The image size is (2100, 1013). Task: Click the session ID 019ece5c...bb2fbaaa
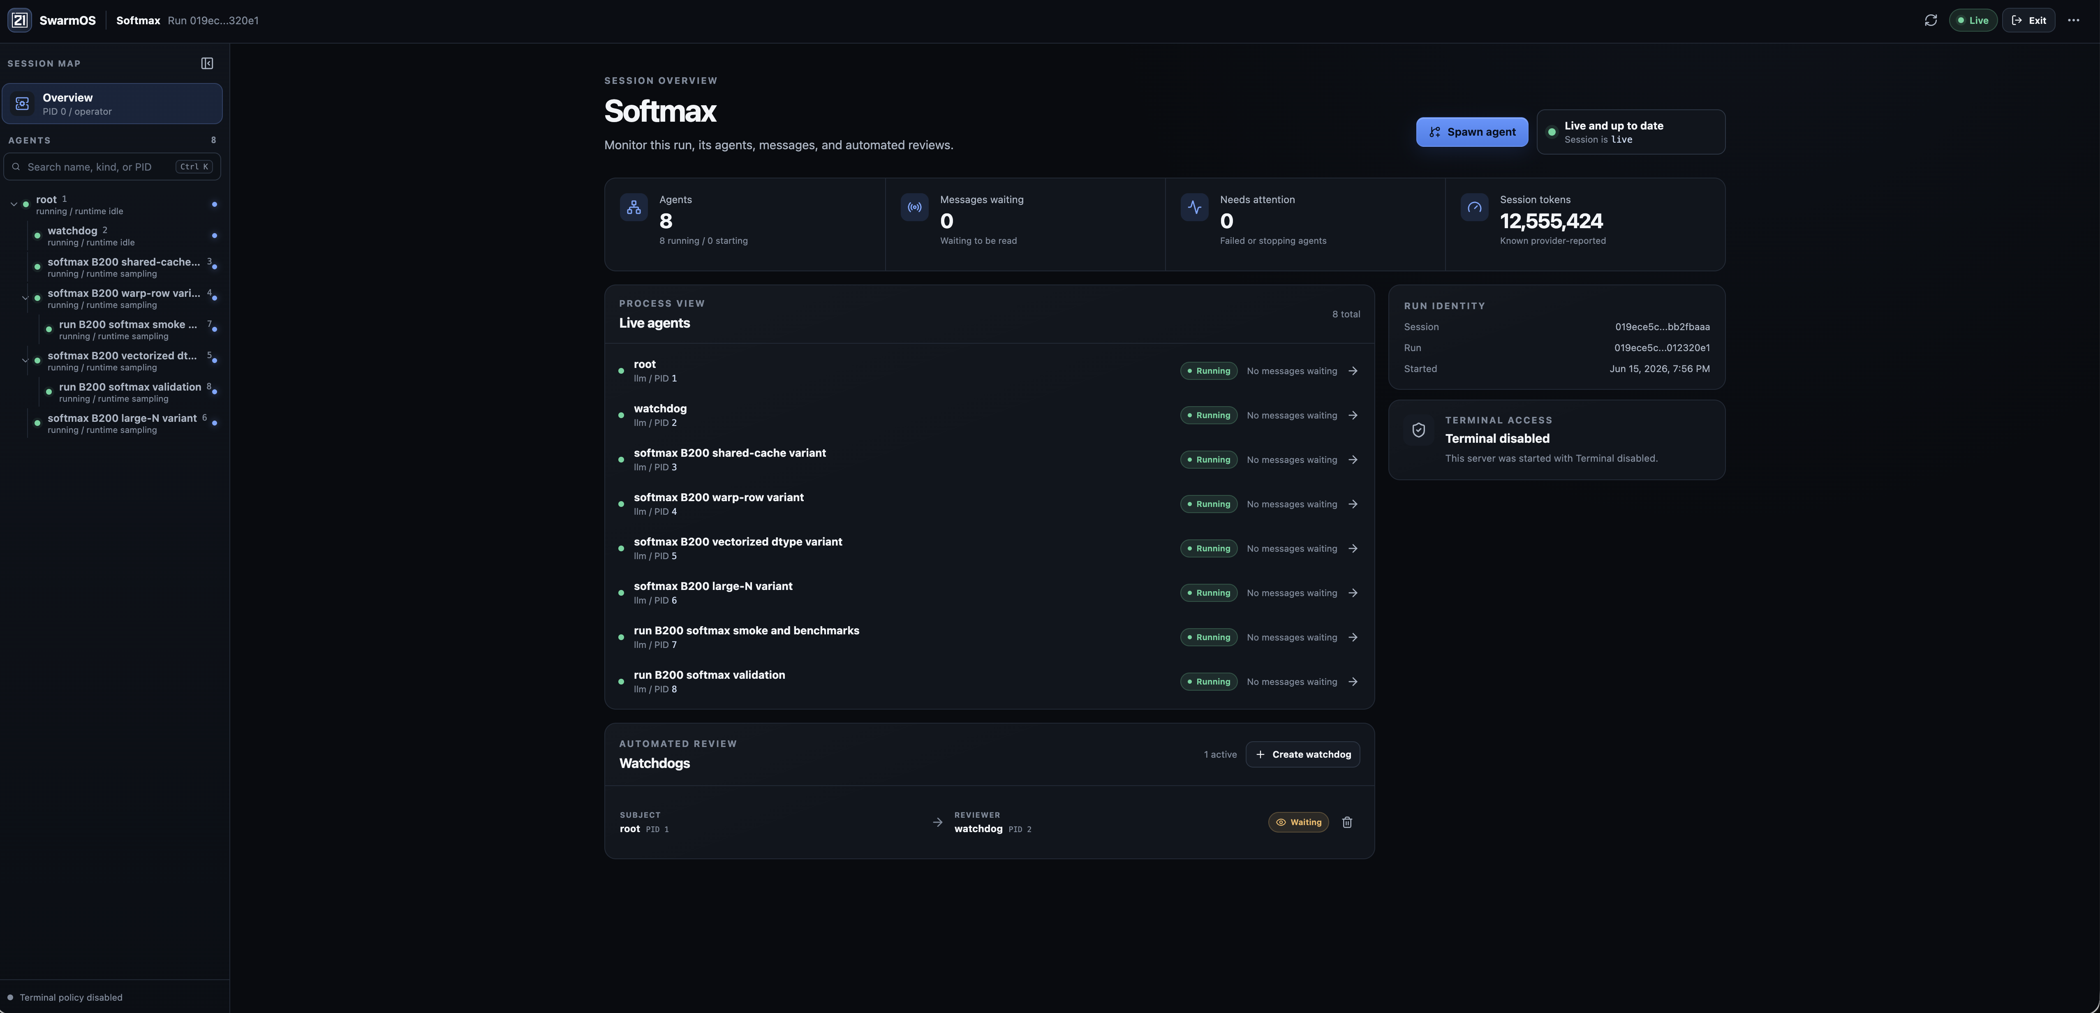point(1662,327)
